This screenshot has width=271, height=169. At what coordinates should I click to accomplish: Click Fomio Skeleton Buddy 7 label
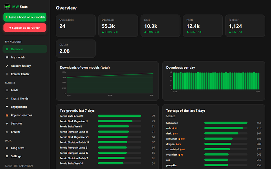click(74, 158)
